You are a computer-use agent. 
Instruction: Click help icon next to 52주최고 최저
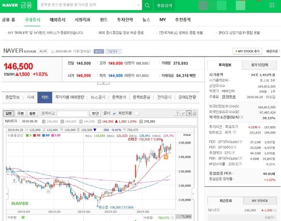click(234, 132)
